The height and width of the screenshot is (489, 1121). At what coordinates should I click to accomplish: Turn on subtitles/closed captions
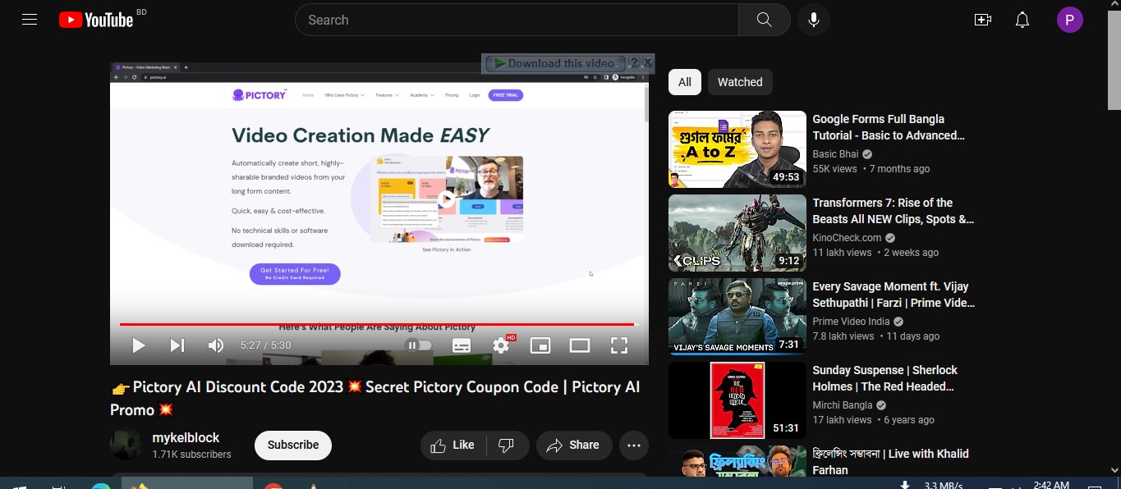pos(462,345)
